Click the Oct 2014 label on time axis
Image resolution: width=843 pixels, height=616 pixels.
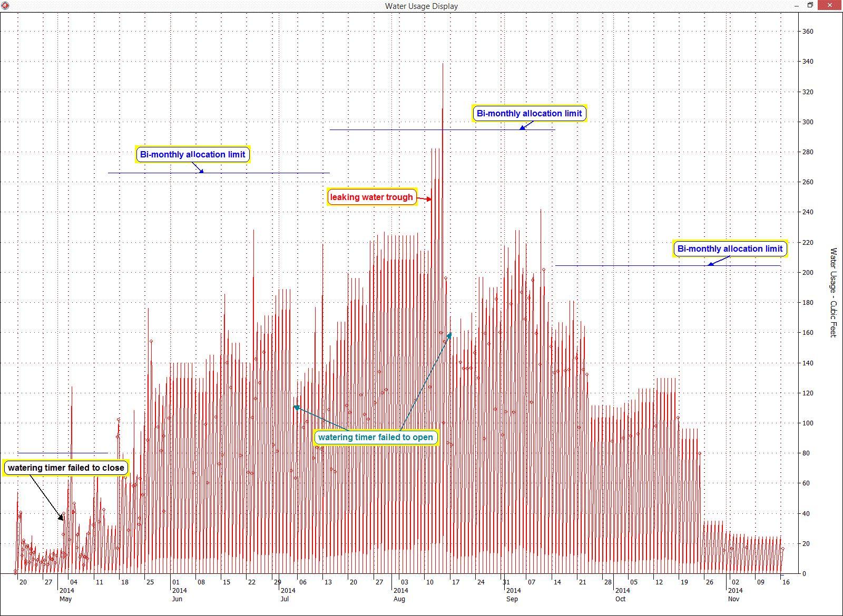click(622, 595)
